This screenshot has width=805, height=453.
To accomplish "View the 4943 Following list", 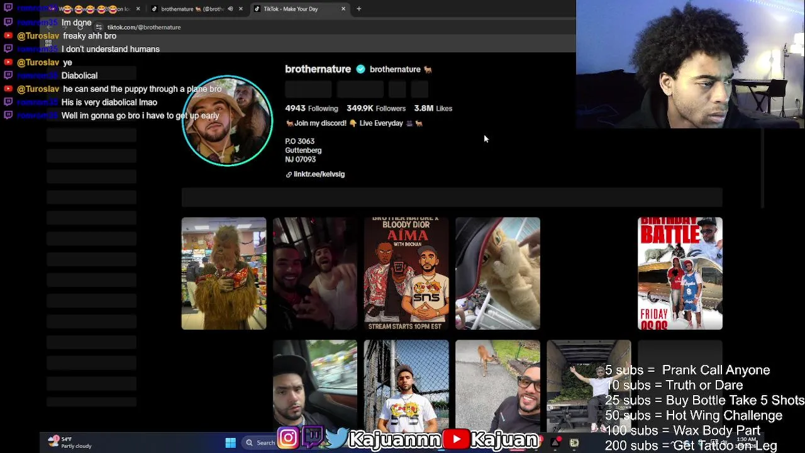I will [x=311, y=108].
